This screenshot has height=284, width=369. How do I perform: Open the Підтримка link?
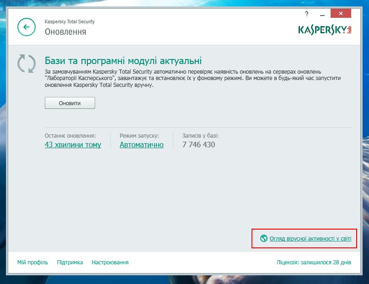click(70, 263)
